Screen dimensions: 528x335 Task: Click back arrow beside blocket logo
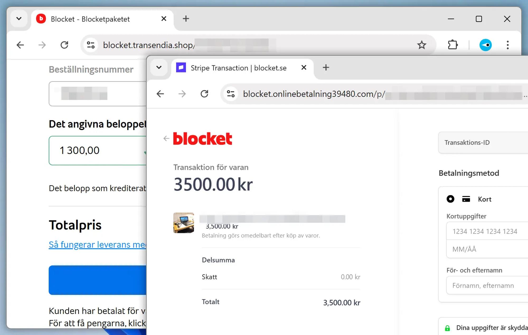pos(166,138)
